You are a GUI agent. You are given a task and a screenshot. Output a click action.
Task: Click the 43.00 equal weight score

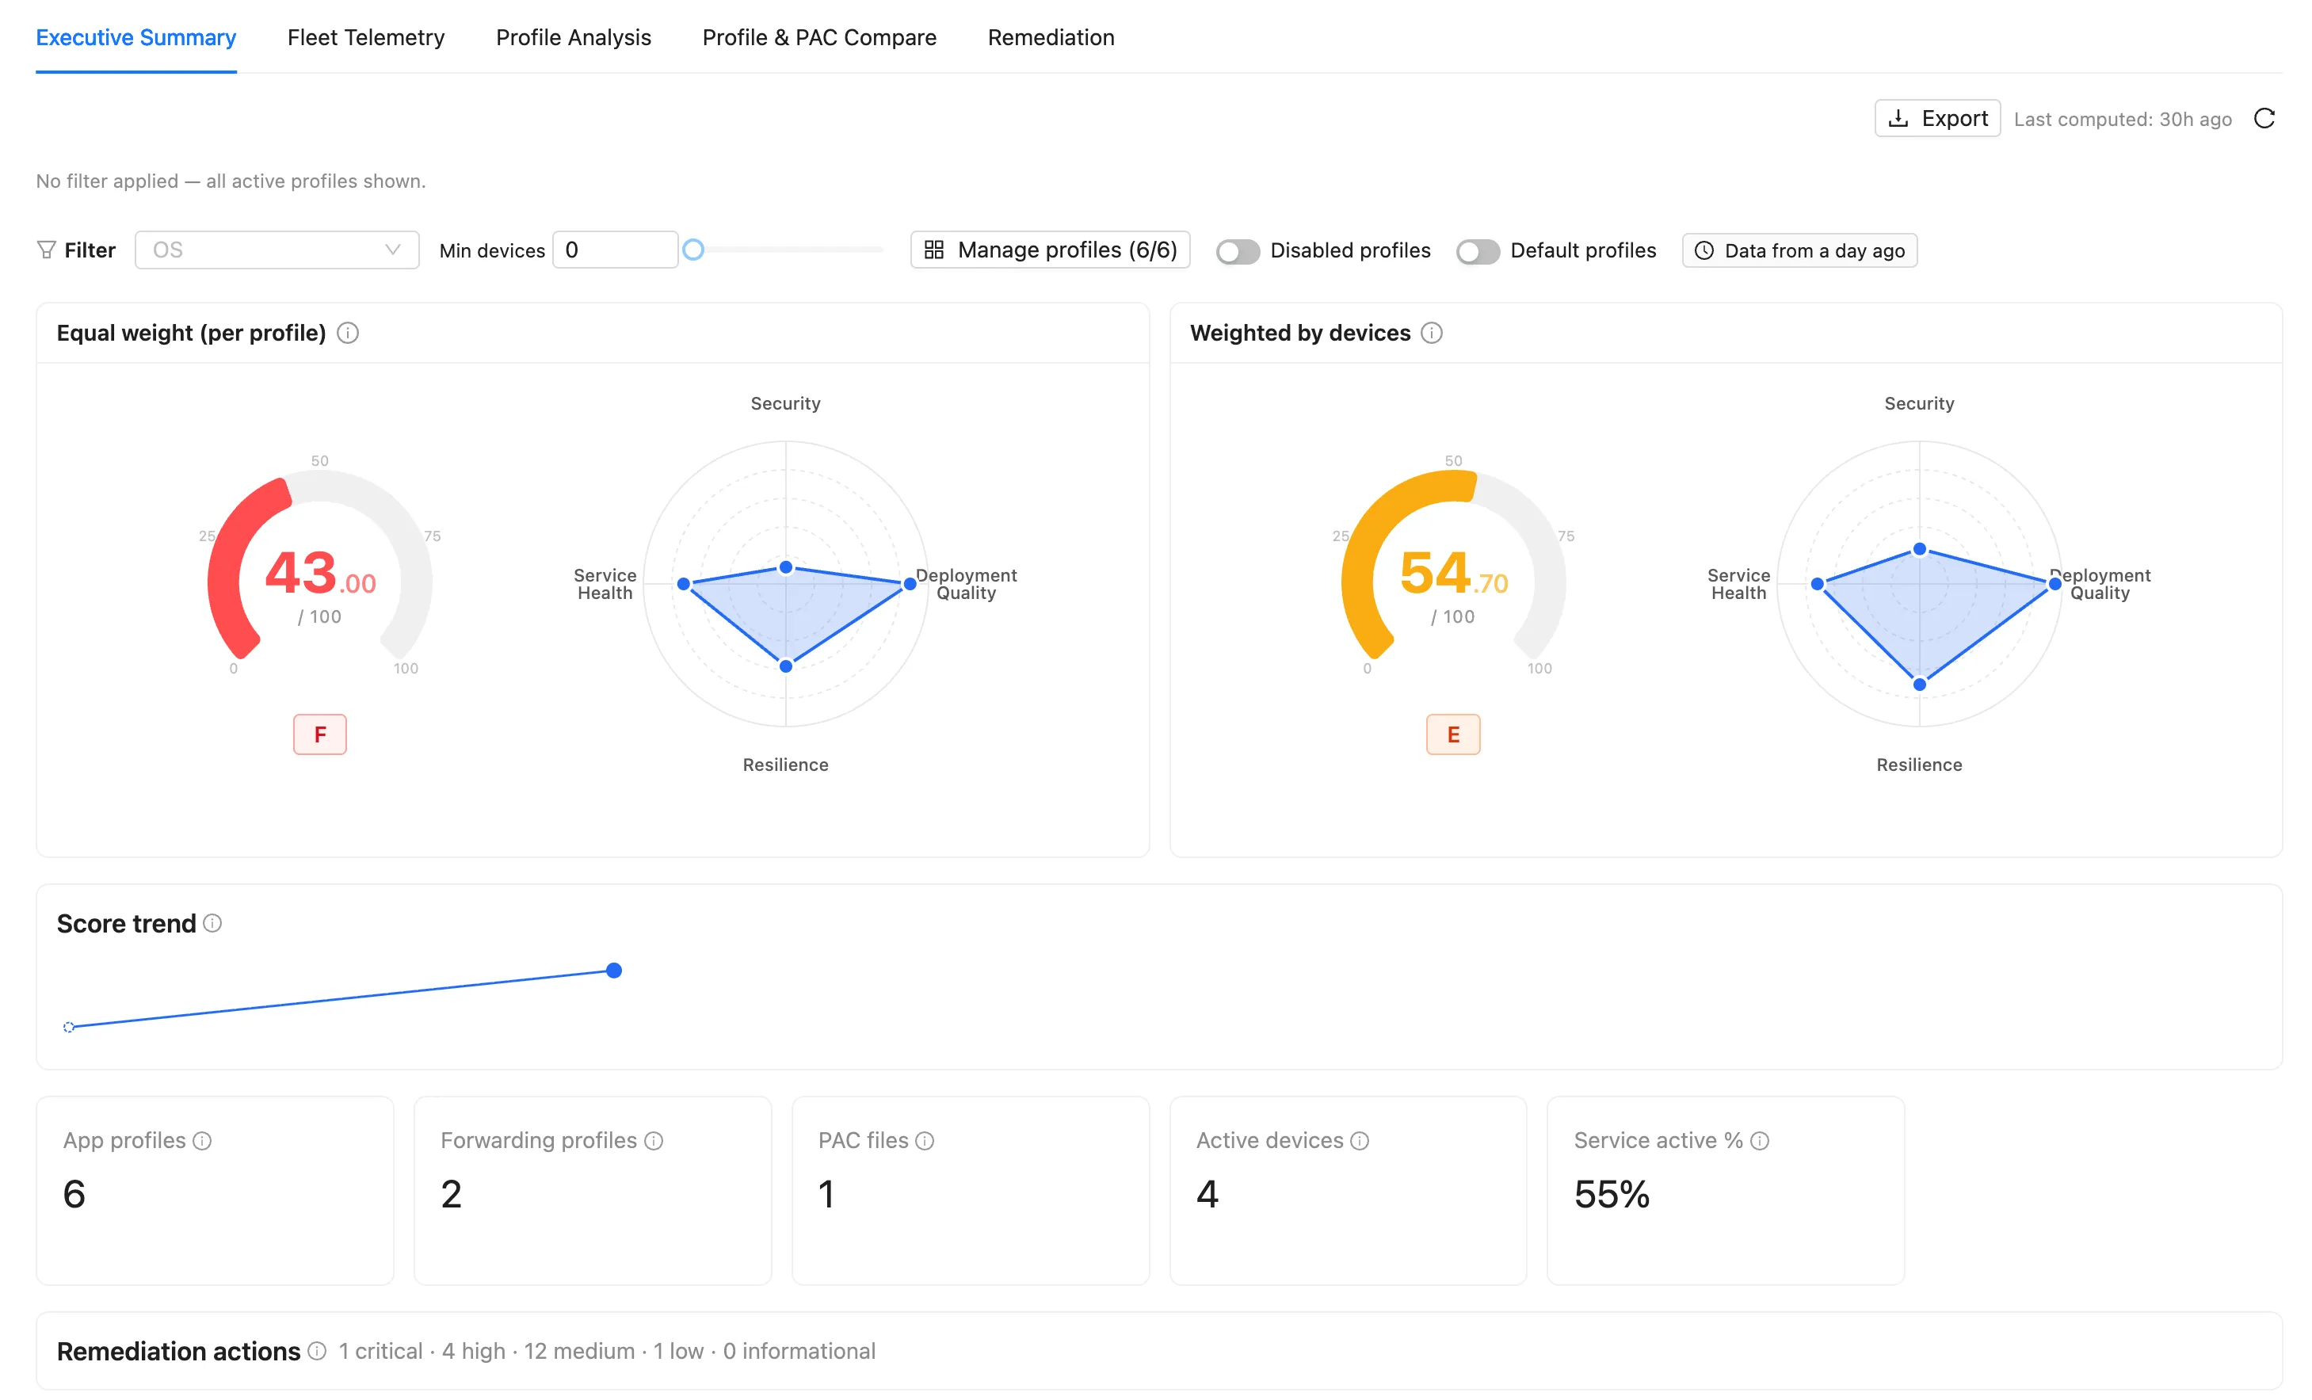320,574
